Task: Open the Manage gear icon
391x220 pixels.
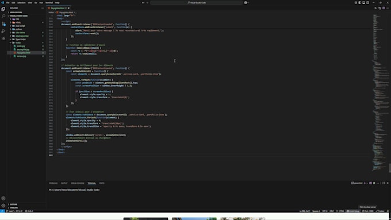Action: [x=3, y=206]
